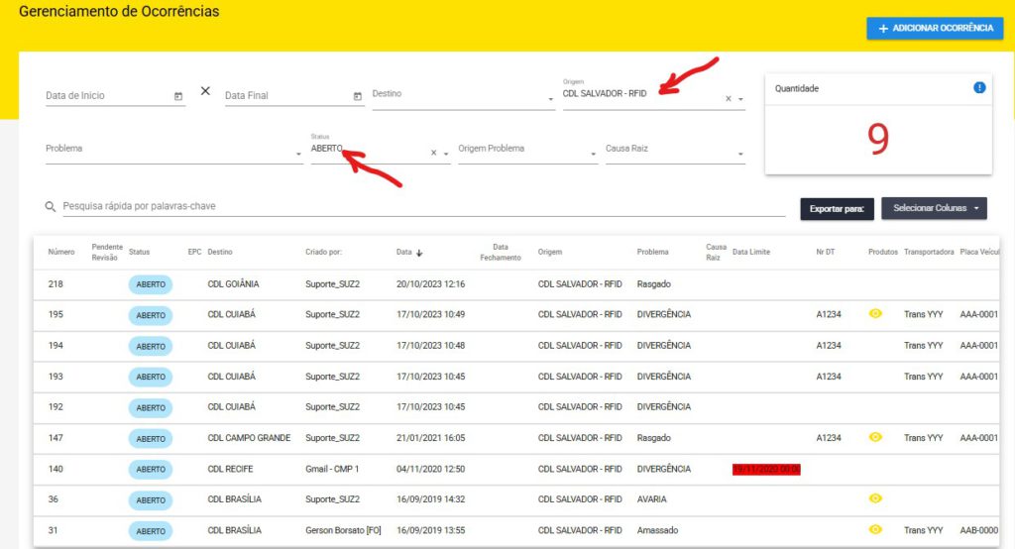Show products eye icon for occurrence 31

[875, 530]
